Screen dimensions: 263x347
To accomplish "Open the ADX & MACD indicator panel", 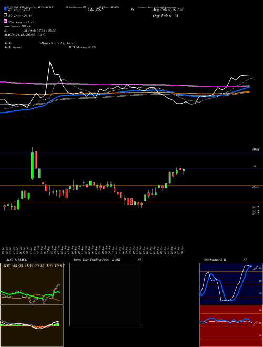I will (x=32, y=284).
